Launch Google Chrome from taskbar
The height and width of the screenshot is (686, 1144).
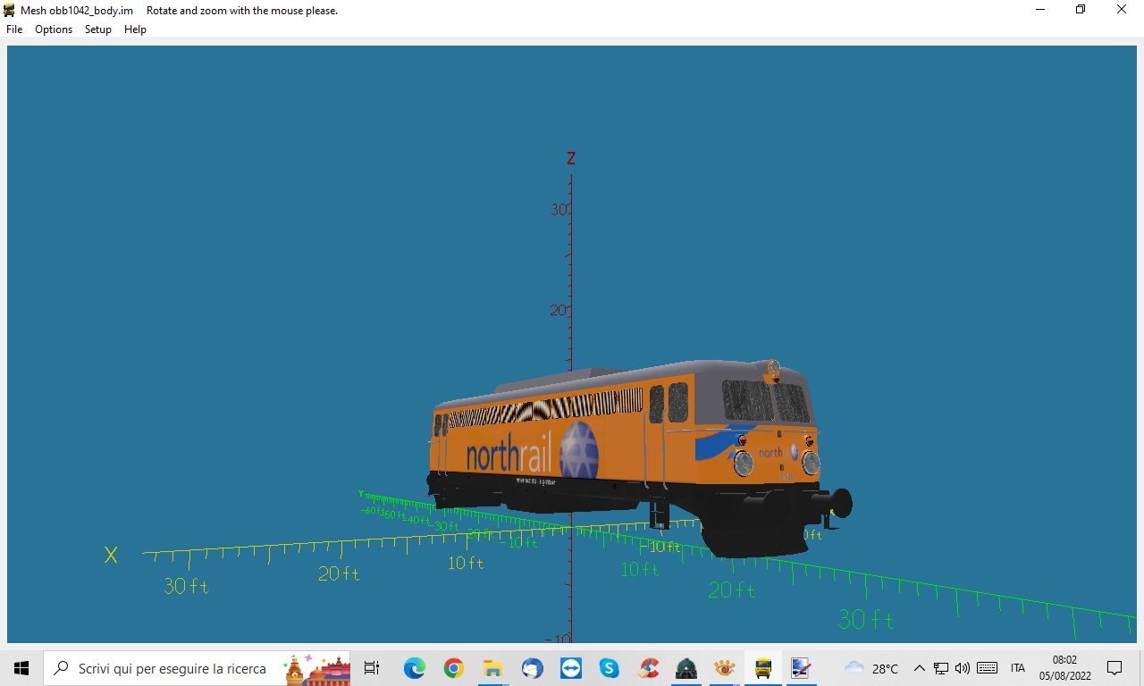click(454, 668)
